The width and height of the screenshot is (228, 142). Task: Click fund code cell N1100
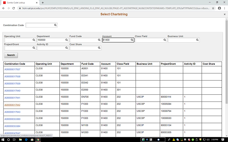(x=85, y=125)
